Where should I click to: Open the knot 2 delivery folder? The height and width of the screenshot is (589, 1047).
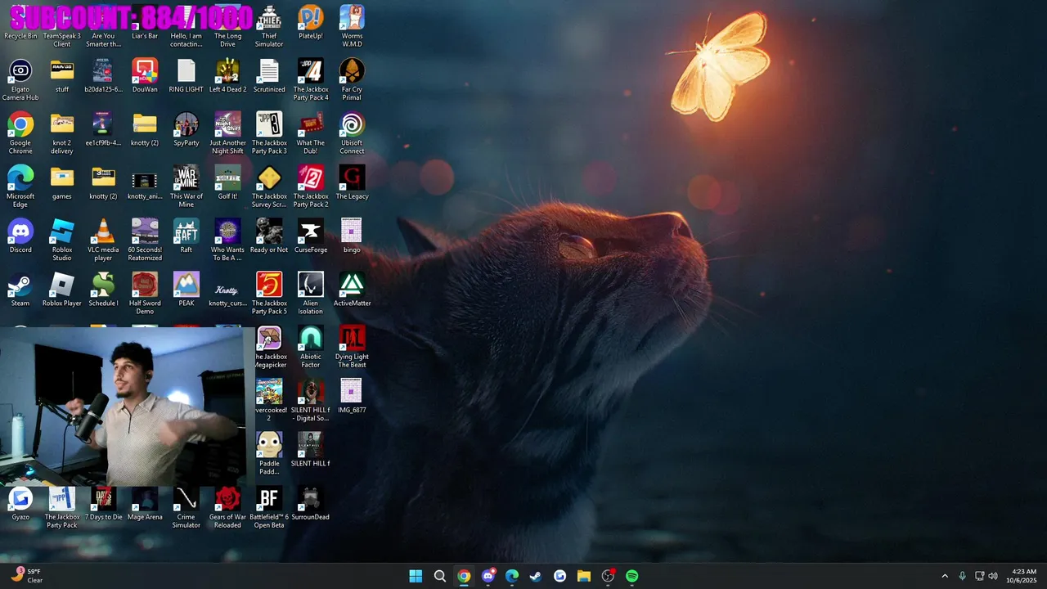click(62, 133)
